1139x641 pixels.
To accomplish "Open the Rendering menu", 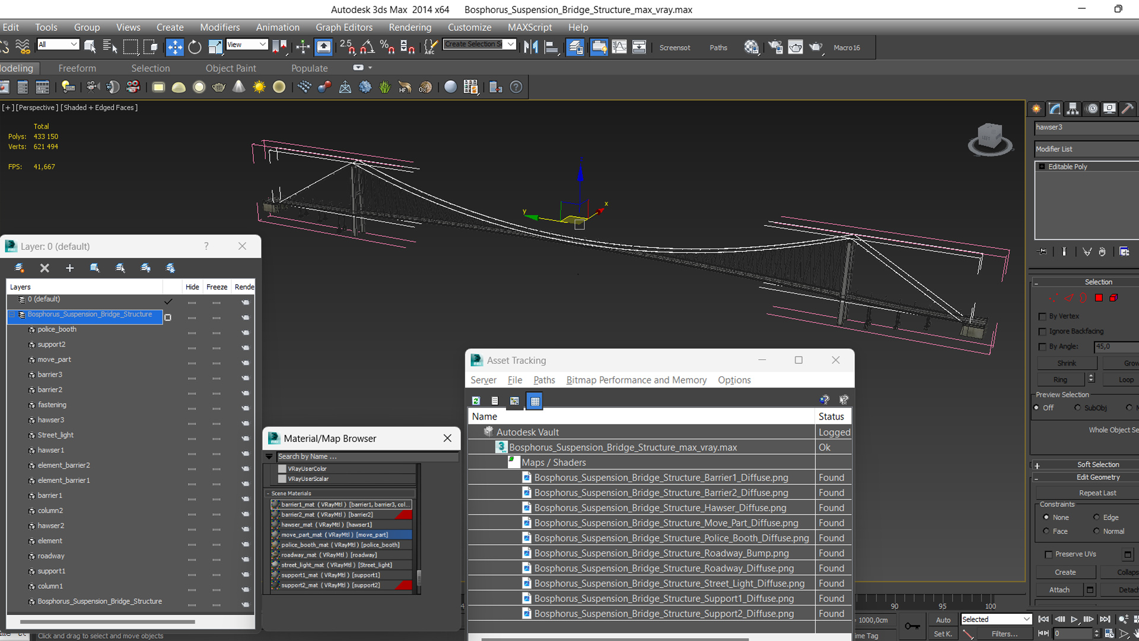I will pos(410,27).
